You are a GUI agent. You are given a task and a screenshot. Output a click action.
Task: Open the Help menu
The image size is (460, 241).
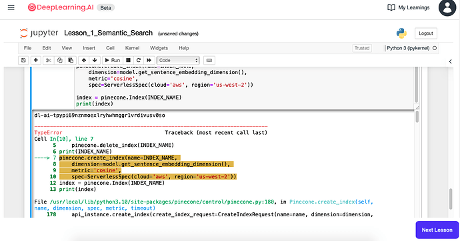(183, 48)
